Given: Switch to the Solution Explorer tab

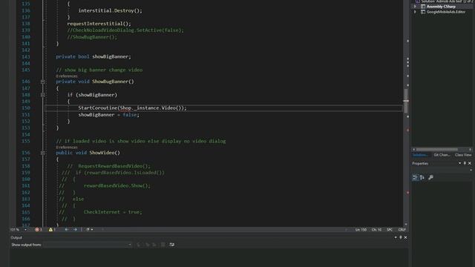Looking at the screenshot, I should (421, 155).
